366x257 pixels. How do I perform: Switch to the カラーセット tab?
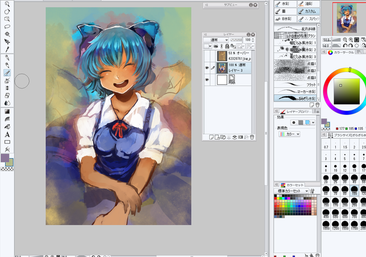click(x=292, y=185)
